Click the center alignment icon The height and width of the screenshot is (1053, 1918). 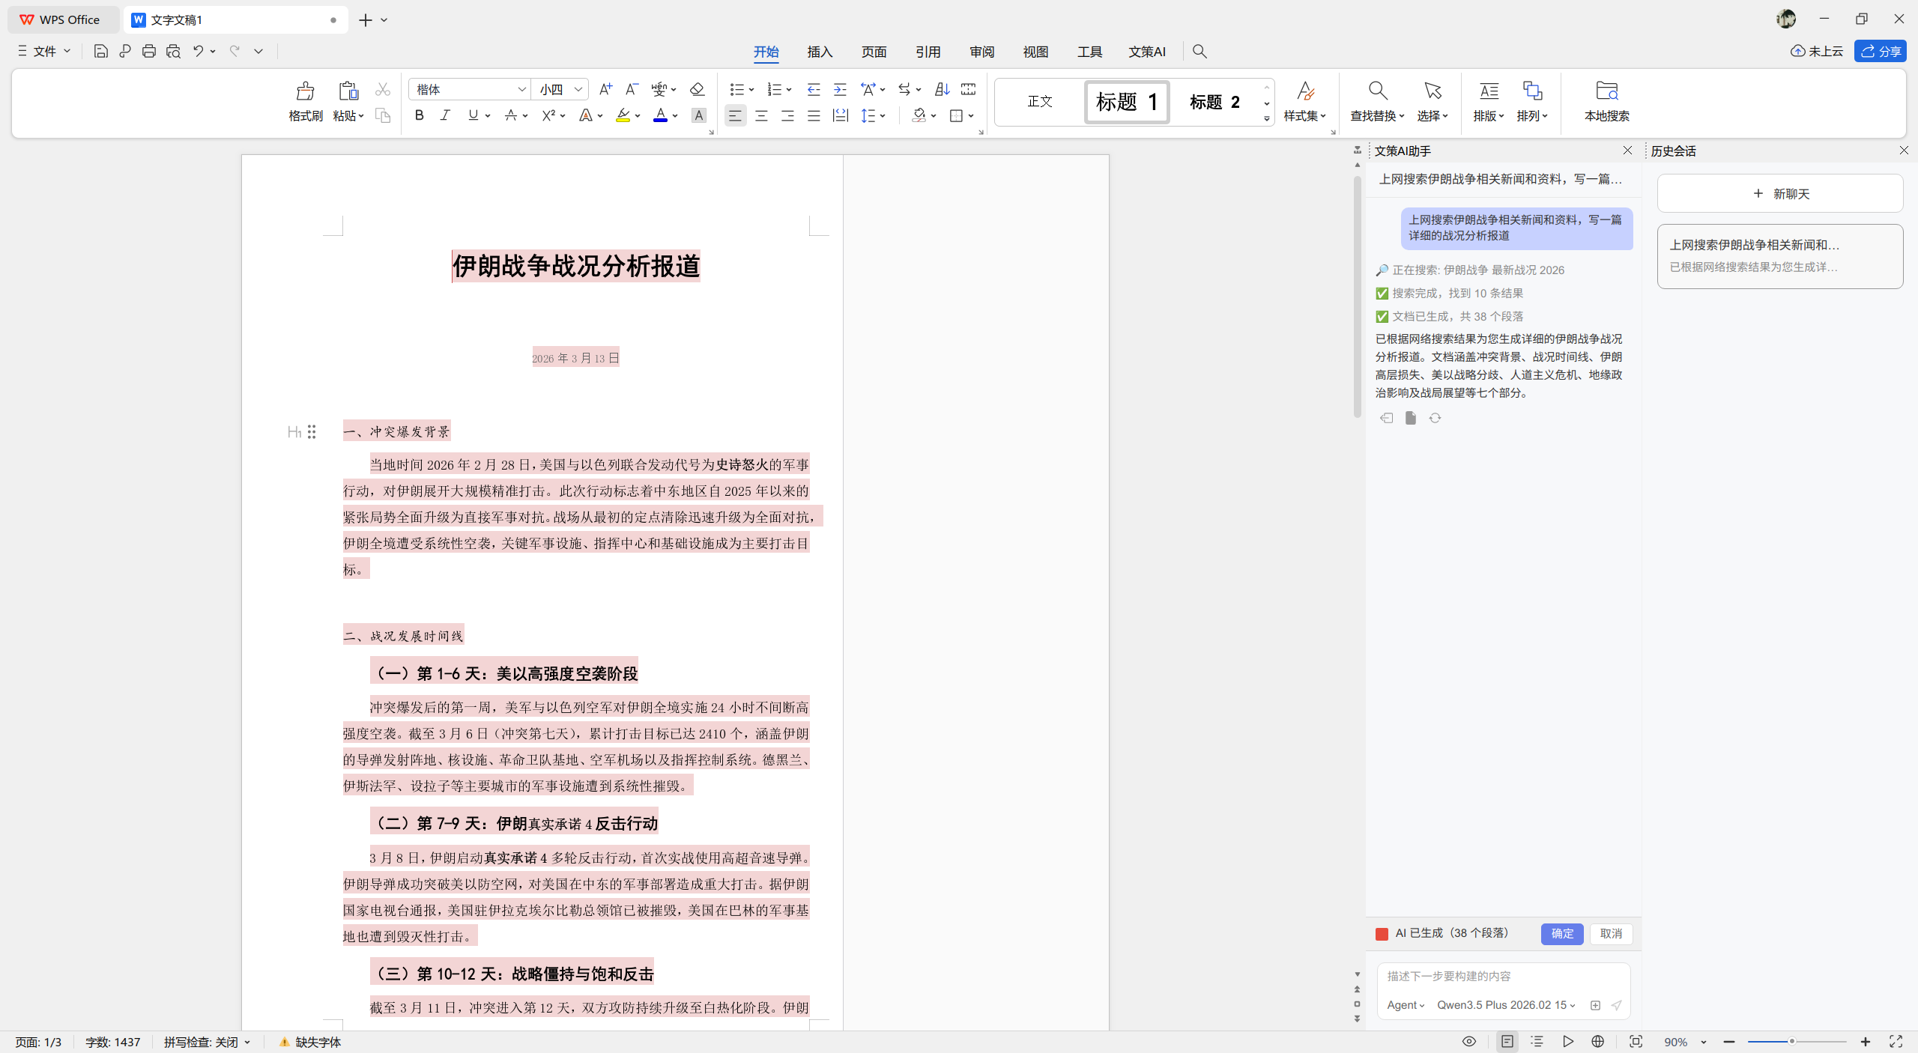[761, 116]
